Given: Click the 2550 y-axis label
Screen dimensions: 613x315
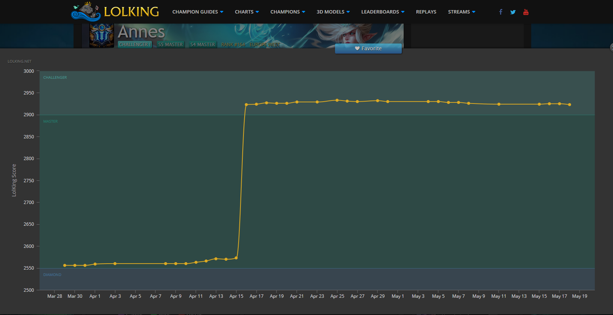Looking at the screenshot, I should click(29, 268).
